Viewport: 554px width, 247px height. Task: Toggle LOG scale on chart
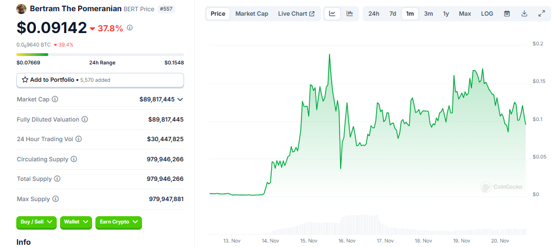tap(487, 14)
